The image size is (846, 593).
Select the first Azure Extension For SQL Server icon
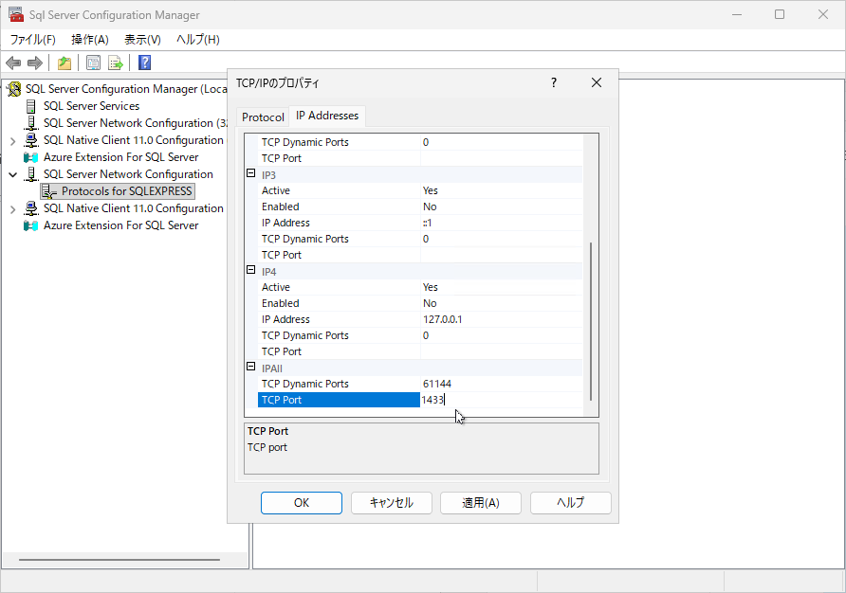click(x=31, y=157)
